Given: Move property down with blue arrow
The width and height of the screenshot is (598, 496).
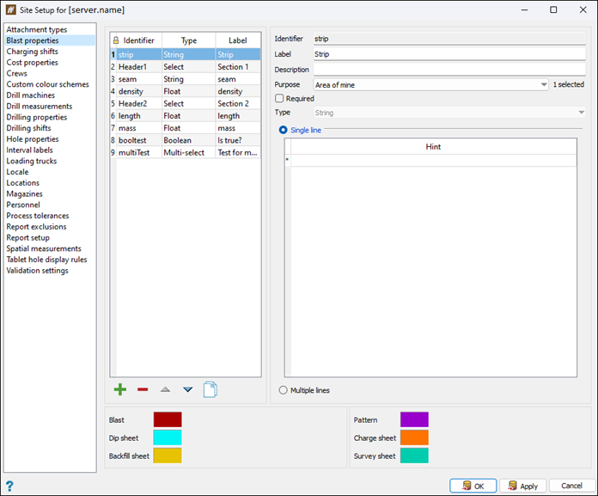Looking at the screenshot, I should click(187, 390).
